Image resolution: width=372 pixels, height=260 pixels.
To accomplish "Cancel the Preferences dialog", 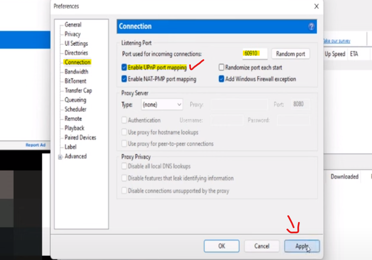I will coord(262,246).
